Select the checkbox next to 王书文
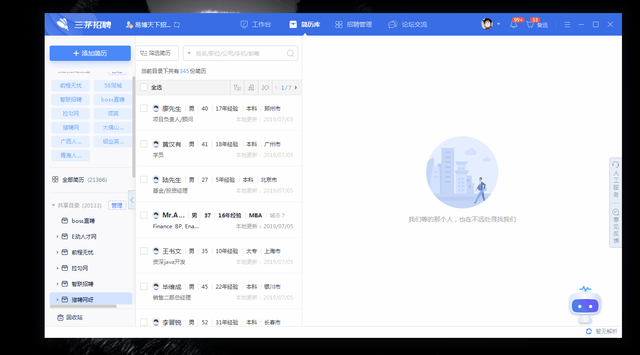 click(144, 251)
